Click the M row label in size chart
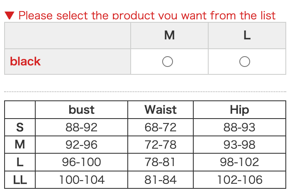The height and width of the screenshot is (195, 297). coord(19,145)
